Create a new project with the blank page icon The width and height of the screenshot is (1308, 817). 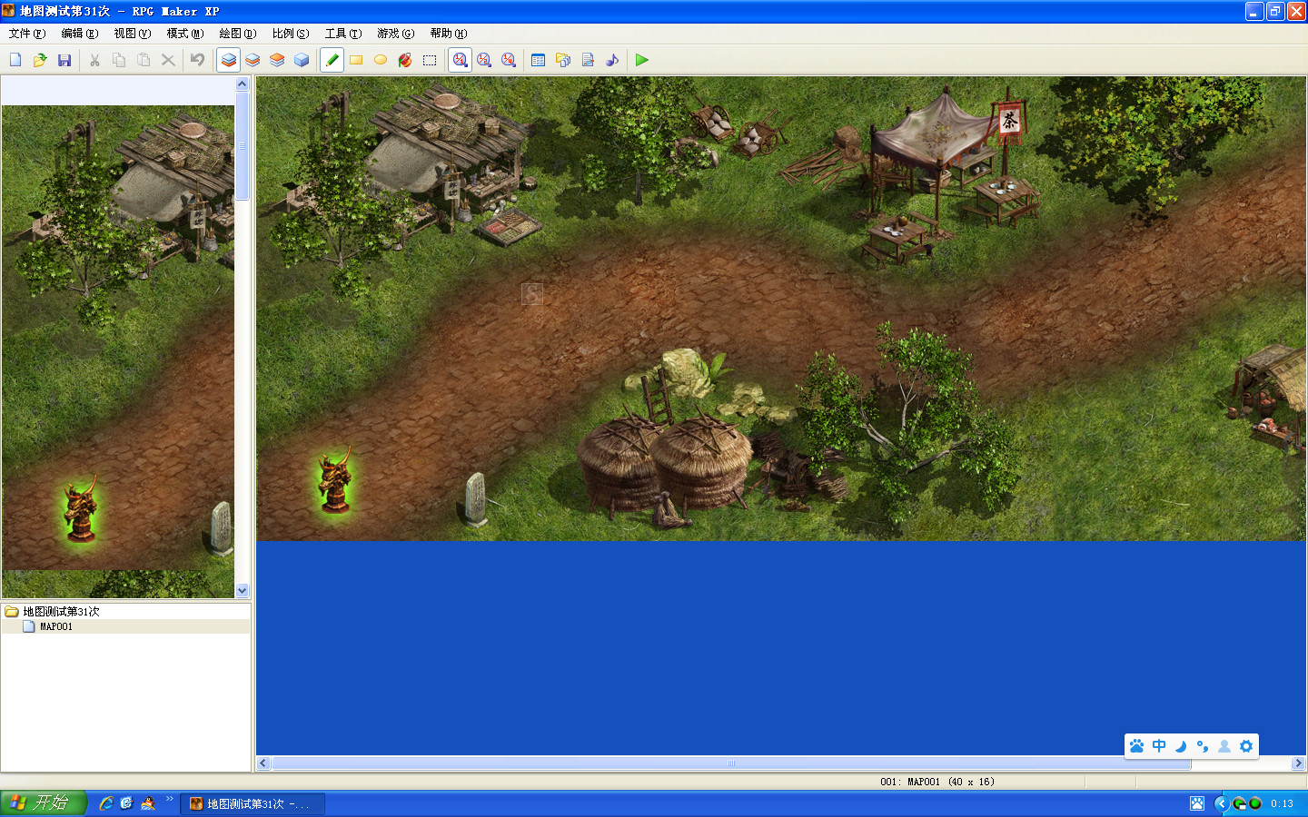click(x=15, y=60)
